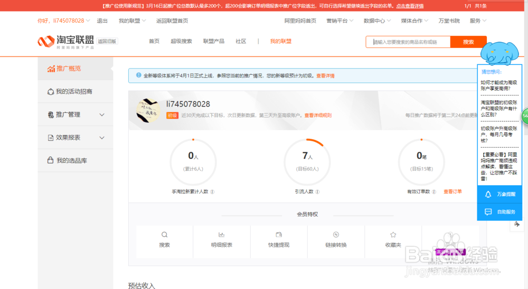Click 查看订单 link

coord(452,191)
